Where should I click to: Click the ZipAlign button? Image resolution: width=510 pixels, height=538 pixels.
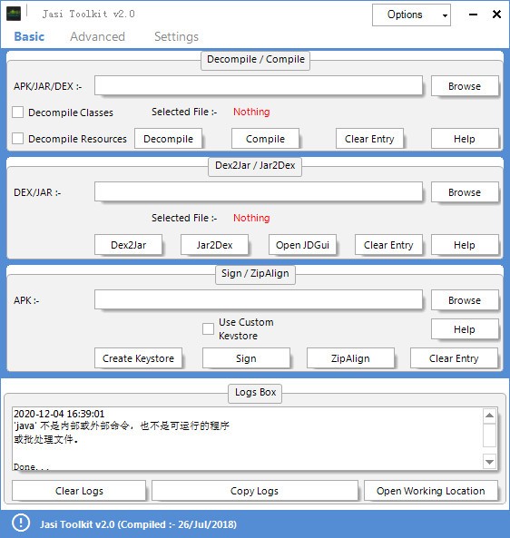click(x=350, y=358)
